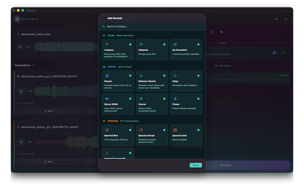Click the SPECTRAL category icon

[x=104, y=121]
